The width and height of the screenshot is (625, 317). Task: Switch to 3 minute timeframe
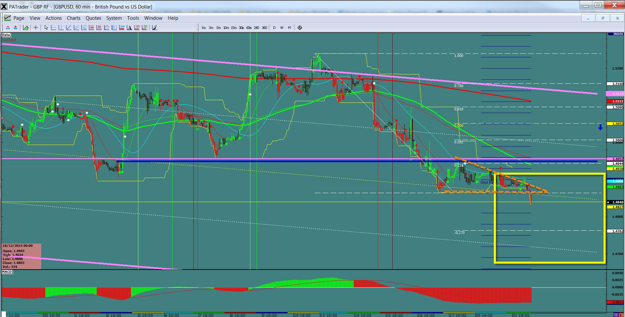tap(211, 28)
